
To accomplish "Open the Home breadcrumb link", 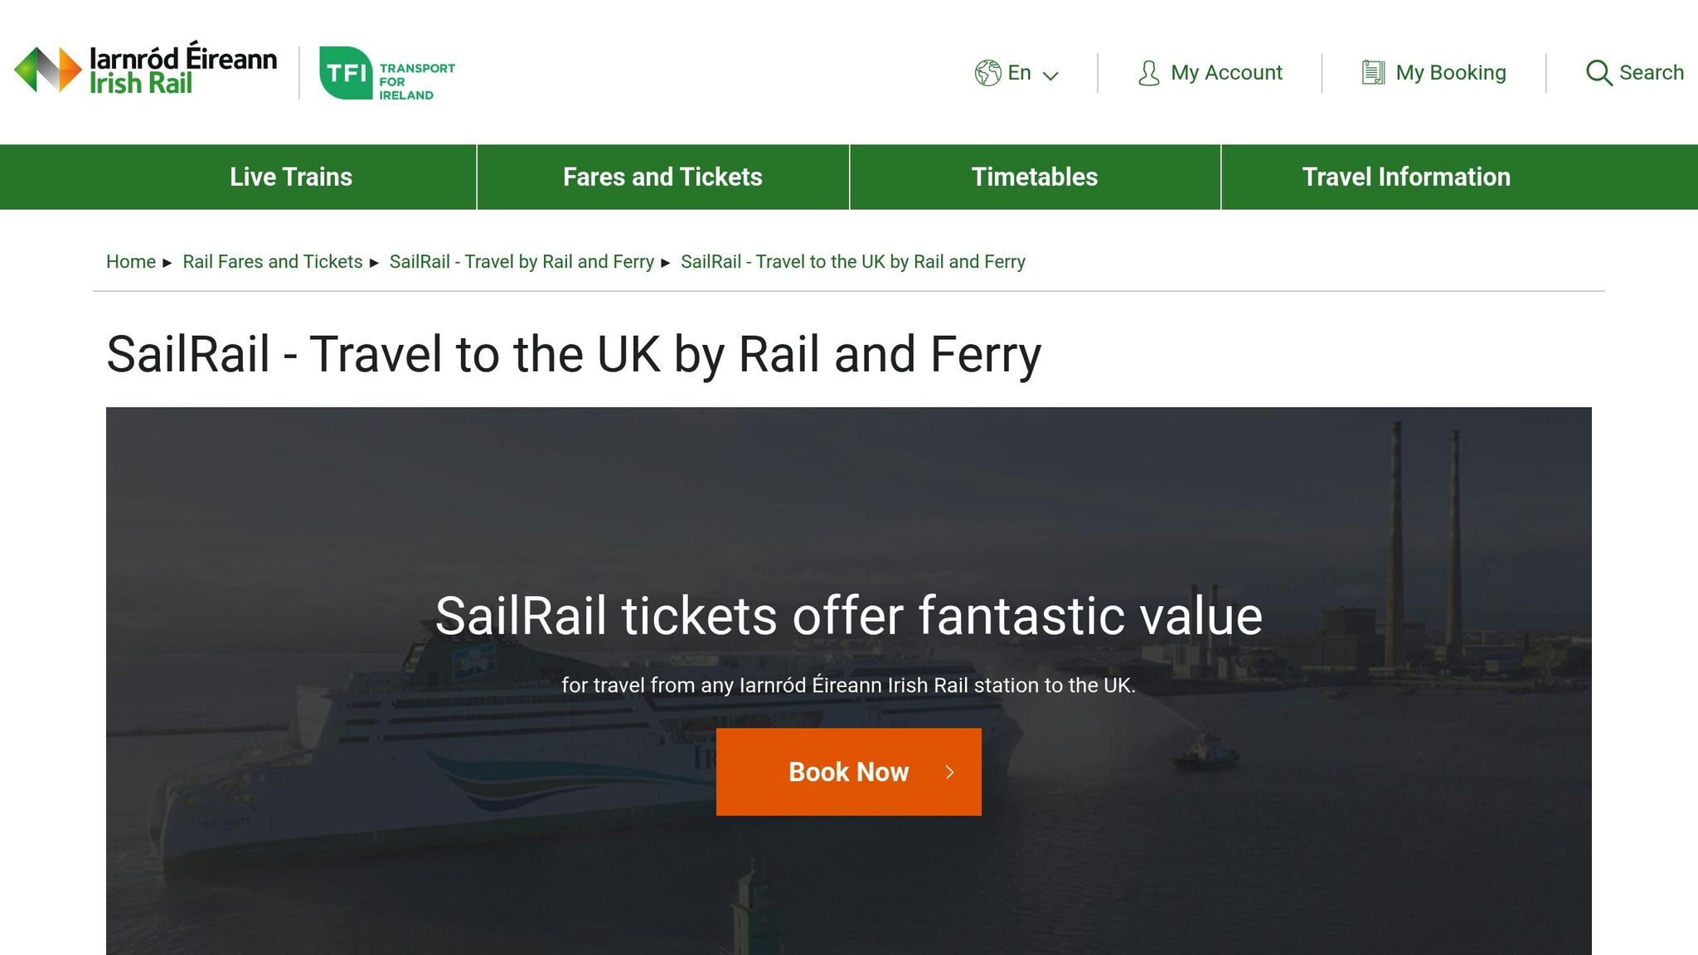I will click(x=130, y=261).
